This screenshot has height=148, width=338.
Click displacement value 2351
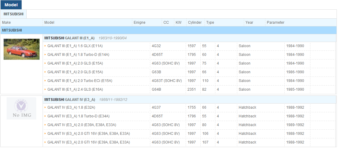coord(192,89)
